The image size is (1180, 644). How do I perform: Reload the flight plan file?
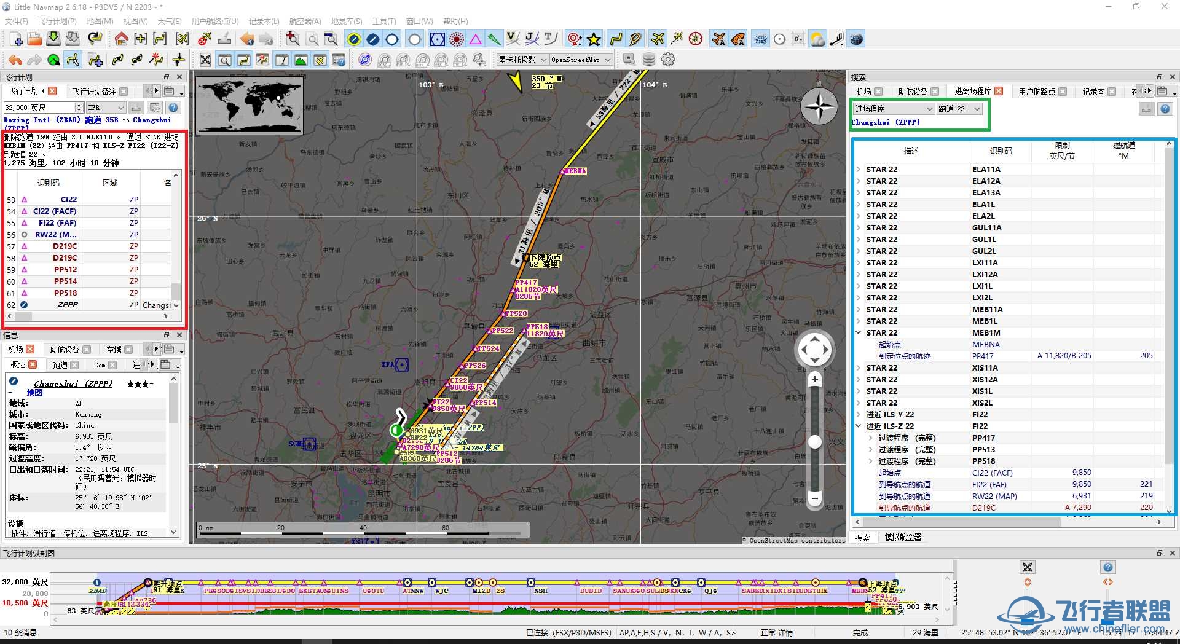[x=95, y=39]
